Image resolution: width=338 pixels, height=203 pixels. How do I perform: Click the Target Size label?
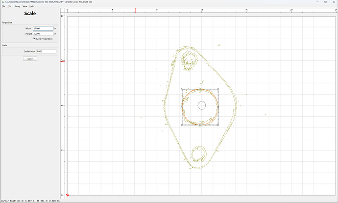pos(7,23)
